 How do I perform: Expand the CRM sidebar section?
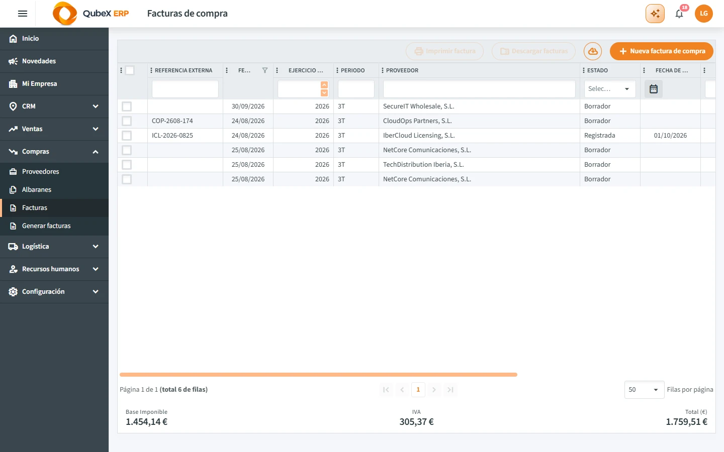click(54, 106)
